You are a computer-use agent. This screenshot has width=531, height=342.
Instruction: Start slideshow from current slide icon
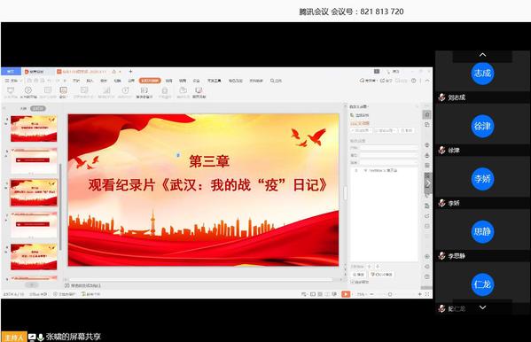(28, 90)
